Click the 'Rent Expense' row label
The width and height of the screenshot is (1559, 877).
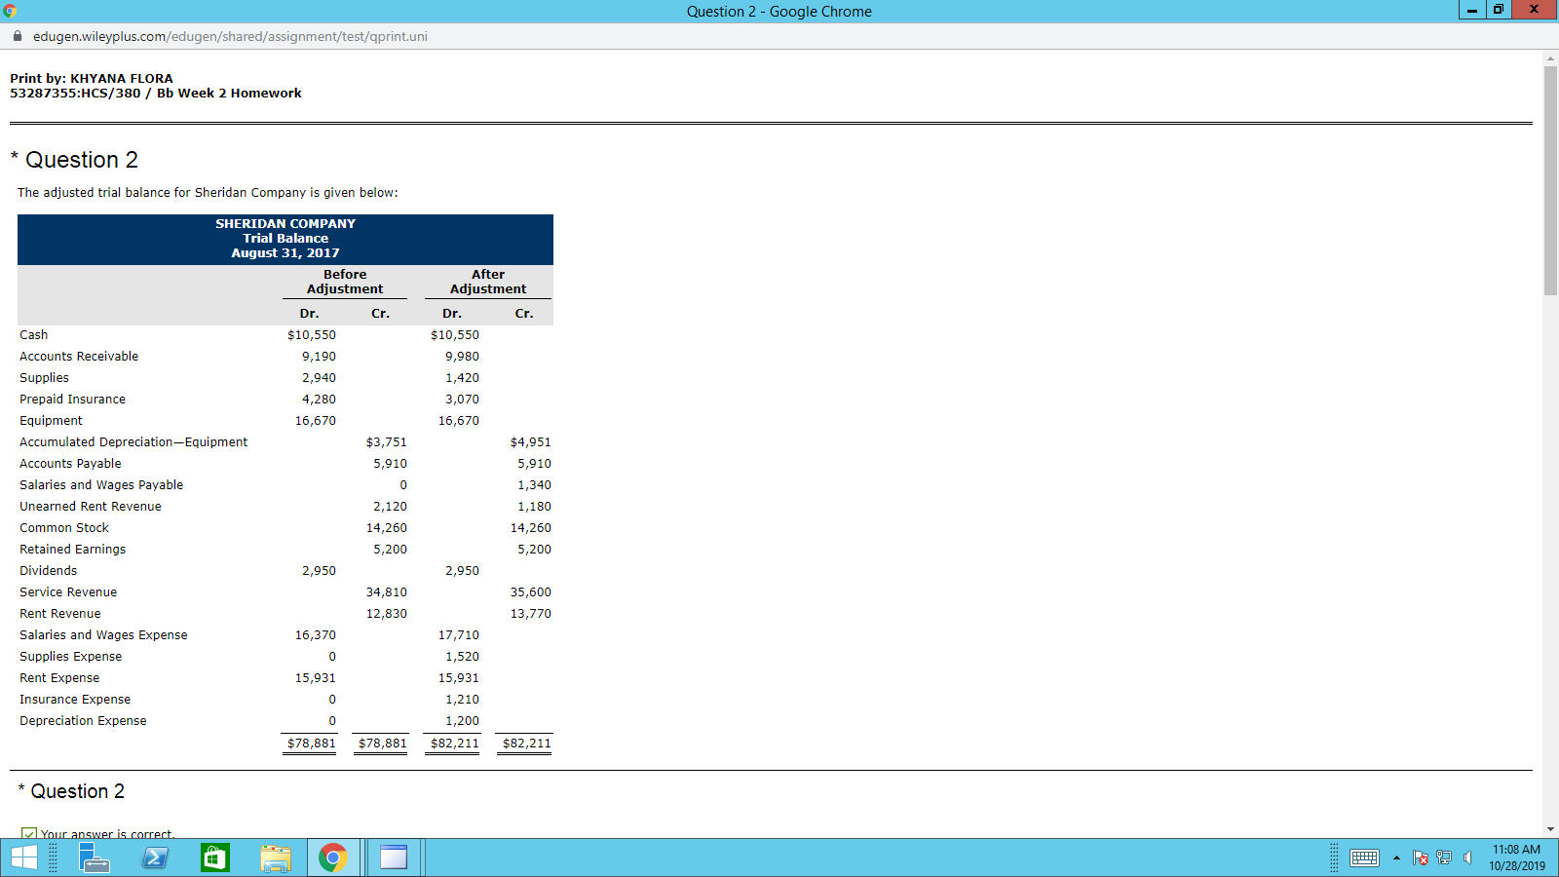click(59, 678)
